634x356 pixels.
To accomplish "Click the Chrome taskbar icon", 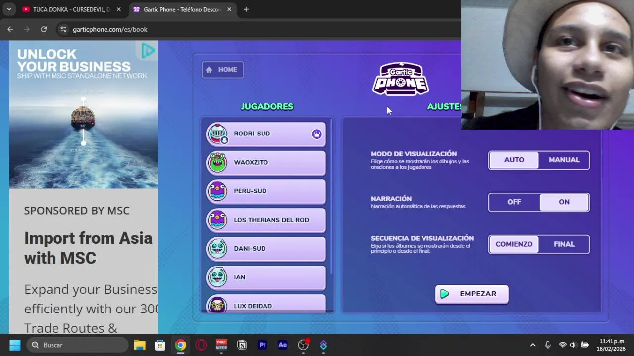I will click(180, 345).
